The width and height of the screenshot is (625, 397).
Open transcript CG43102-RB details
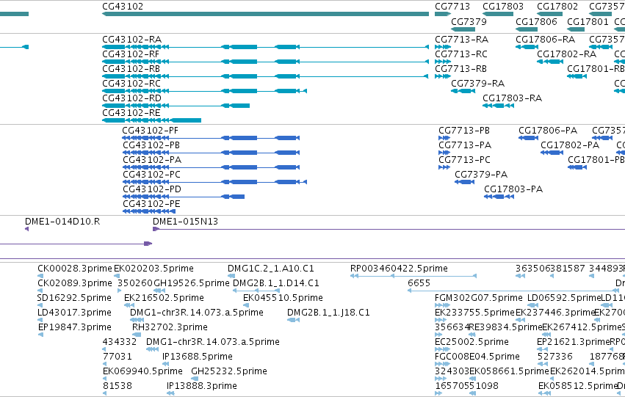point(131,69)
